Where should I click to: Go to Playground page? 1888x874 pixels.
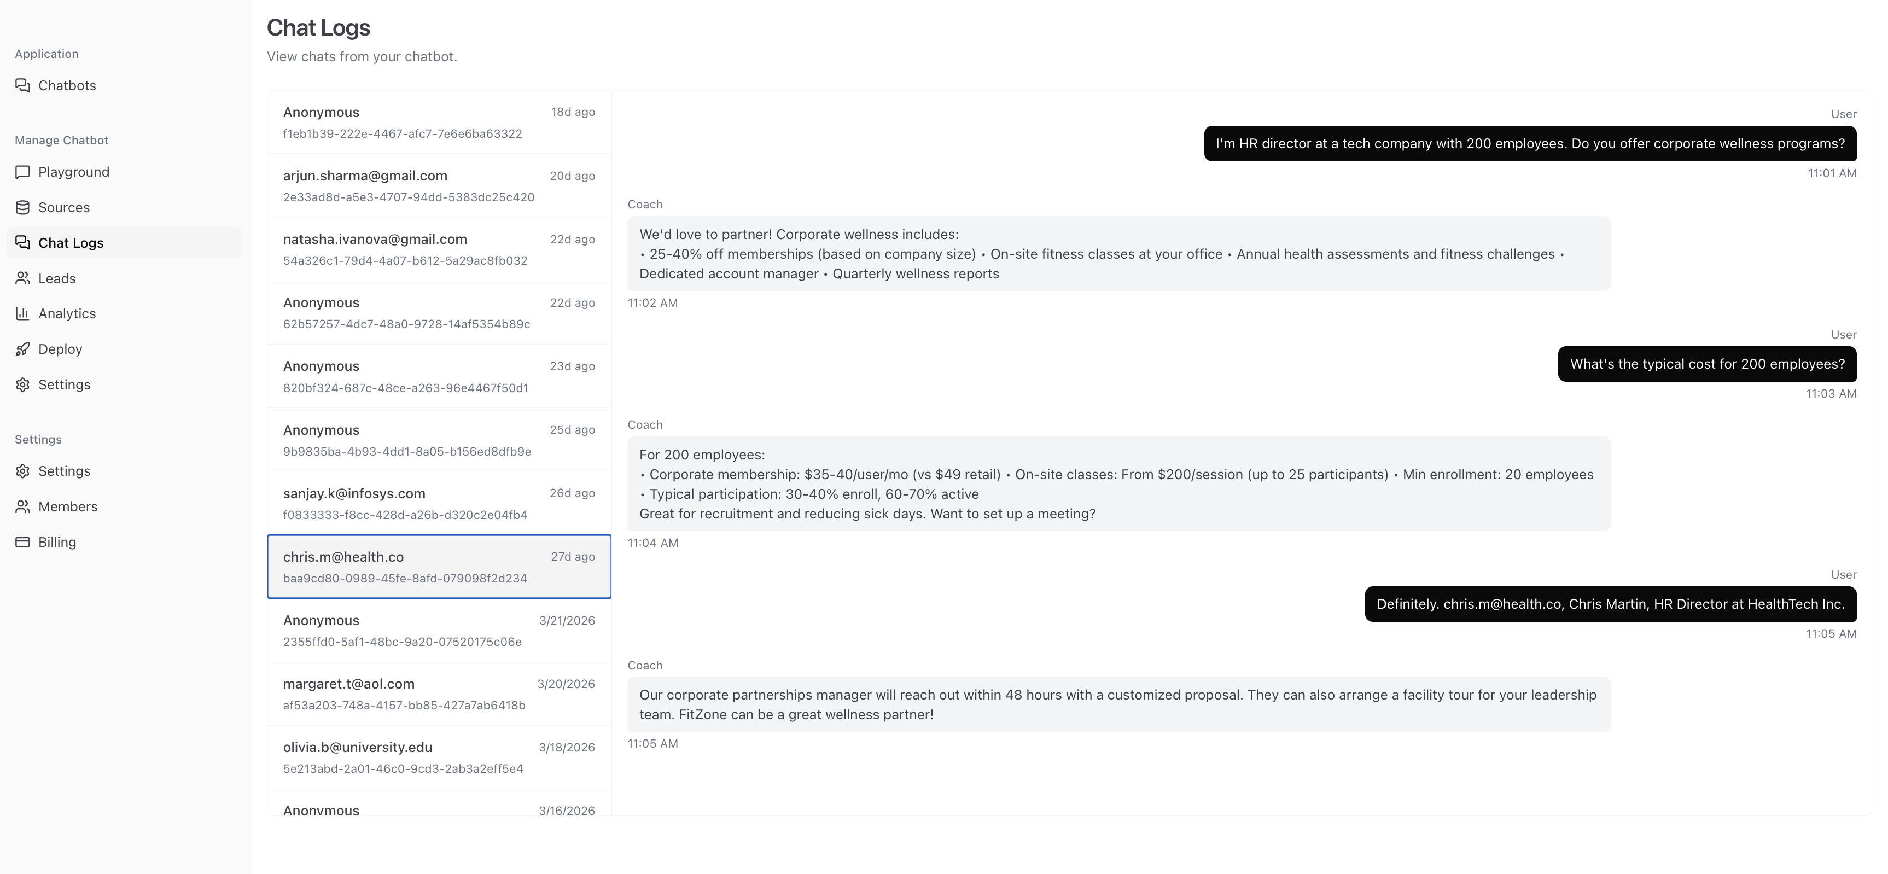click(124, 172)
